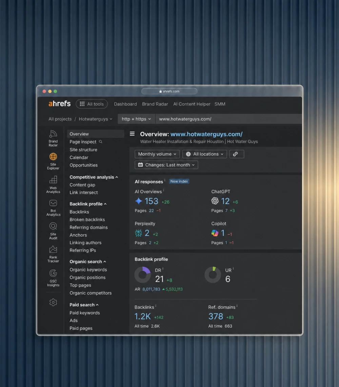Click info icon next to UR
The image size is (339, 387).
tap(233, 269)
